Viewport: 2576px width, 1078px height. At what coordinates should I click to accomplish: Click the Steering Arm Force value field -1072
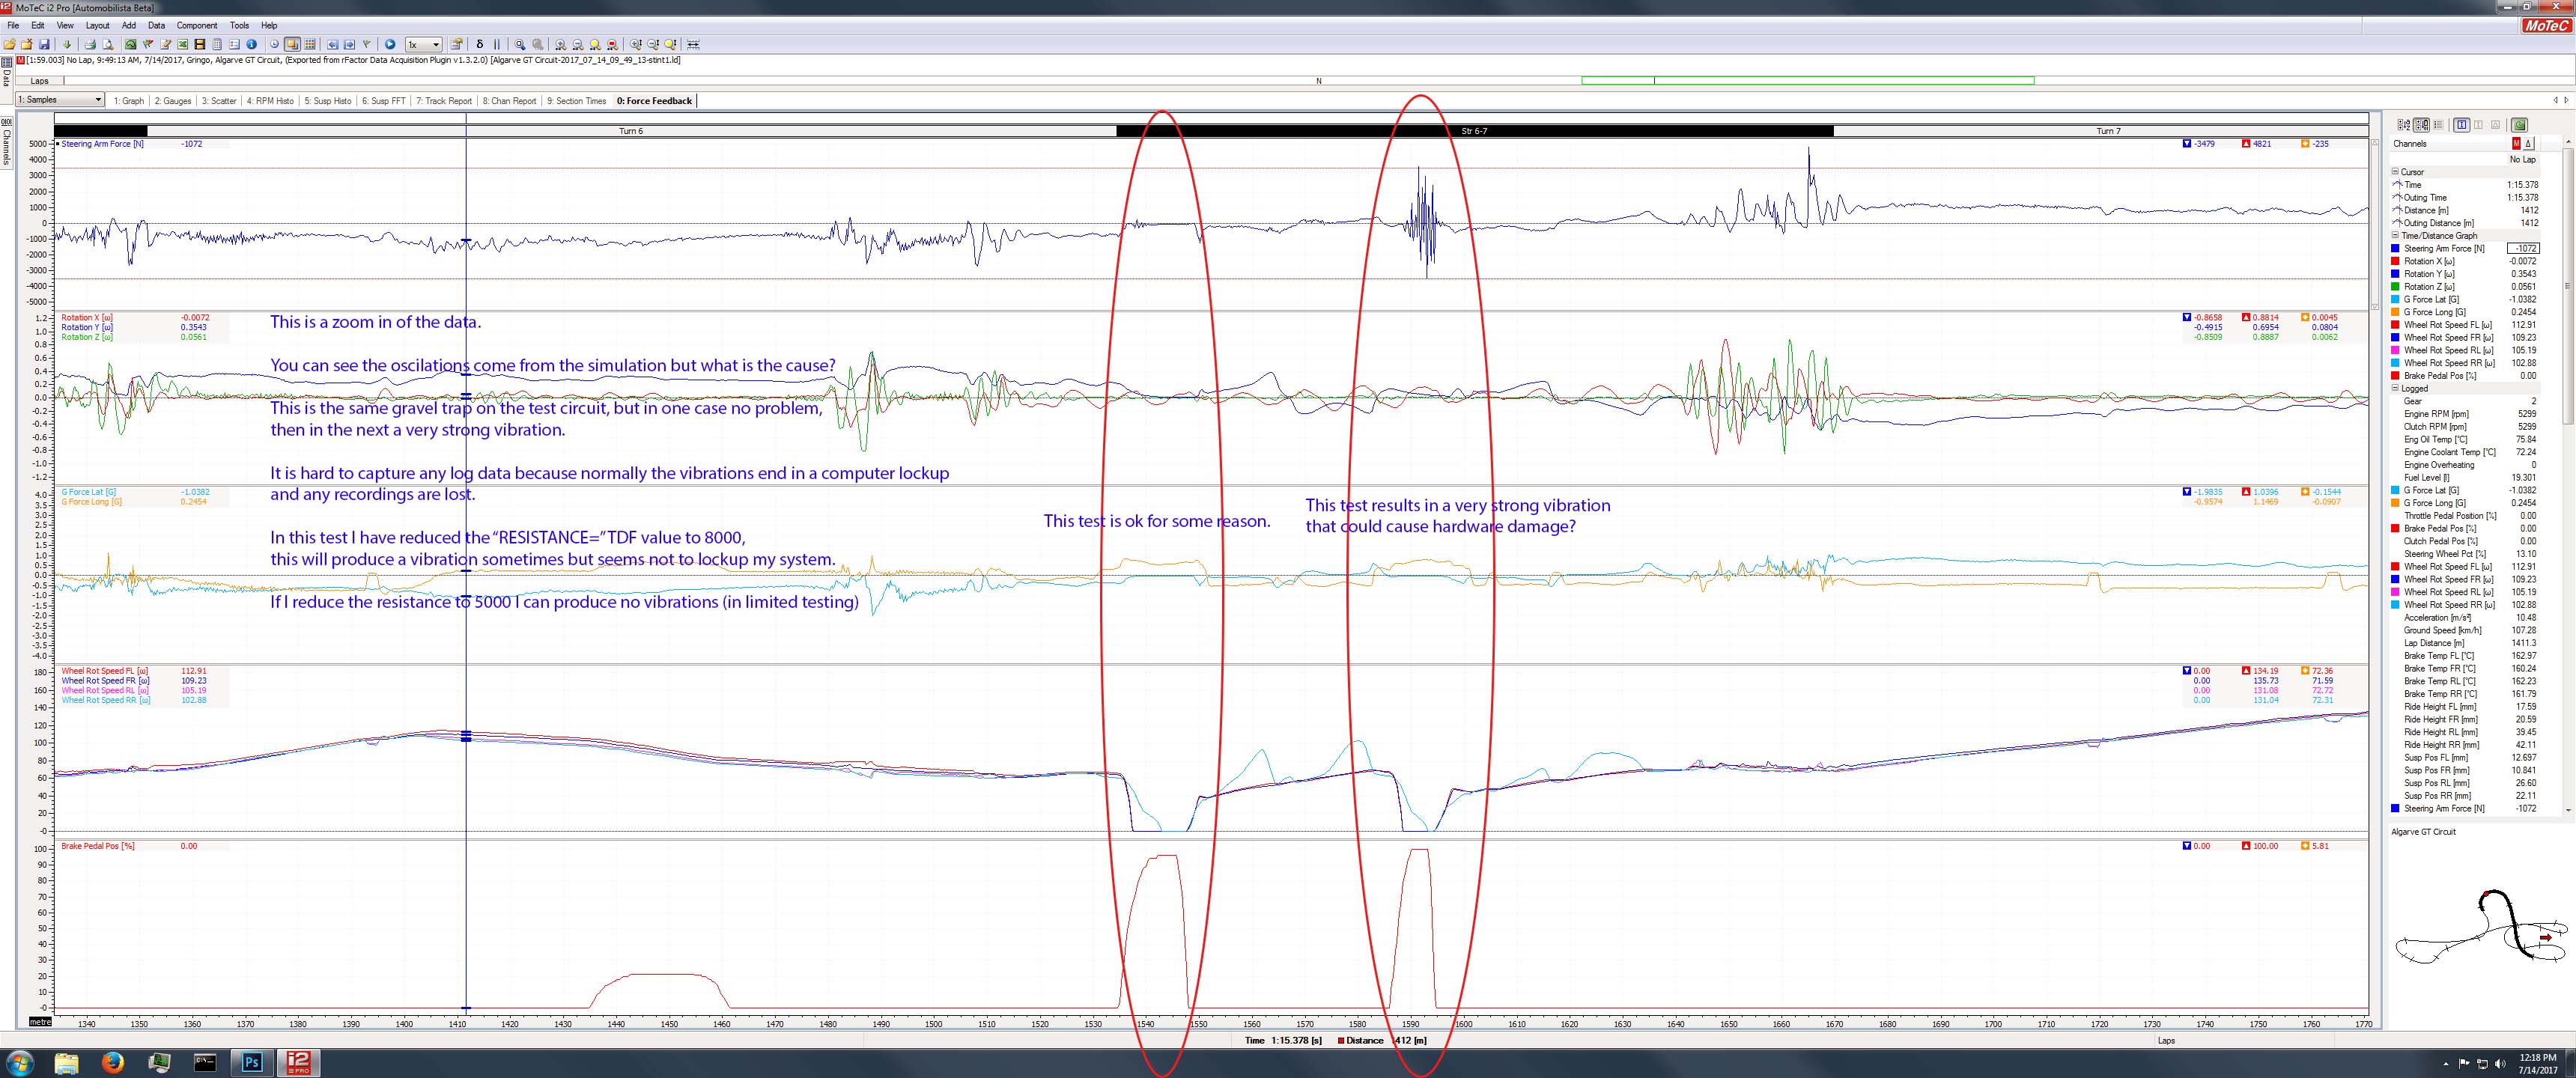point(2523,248)
